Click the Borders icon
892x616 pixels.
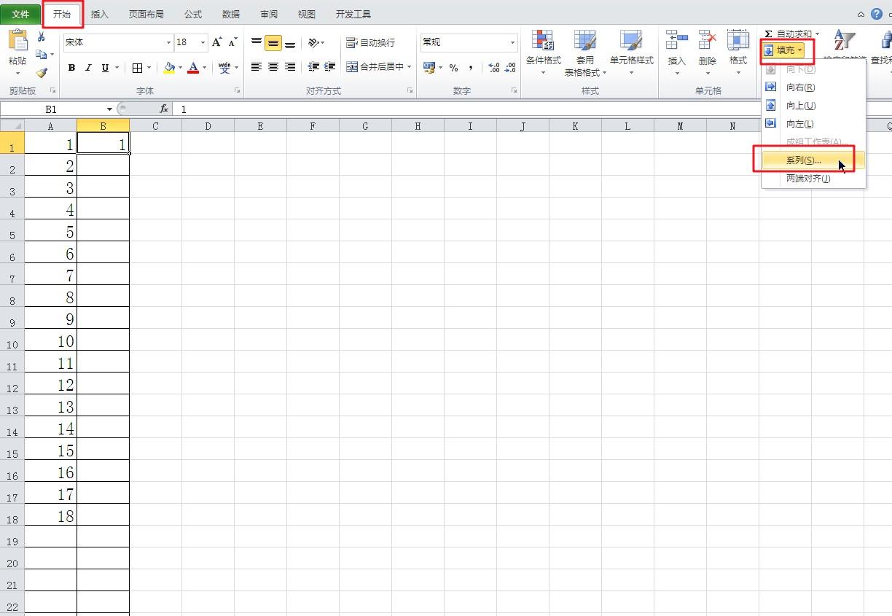pyautogui.click(x=137, y=68)
